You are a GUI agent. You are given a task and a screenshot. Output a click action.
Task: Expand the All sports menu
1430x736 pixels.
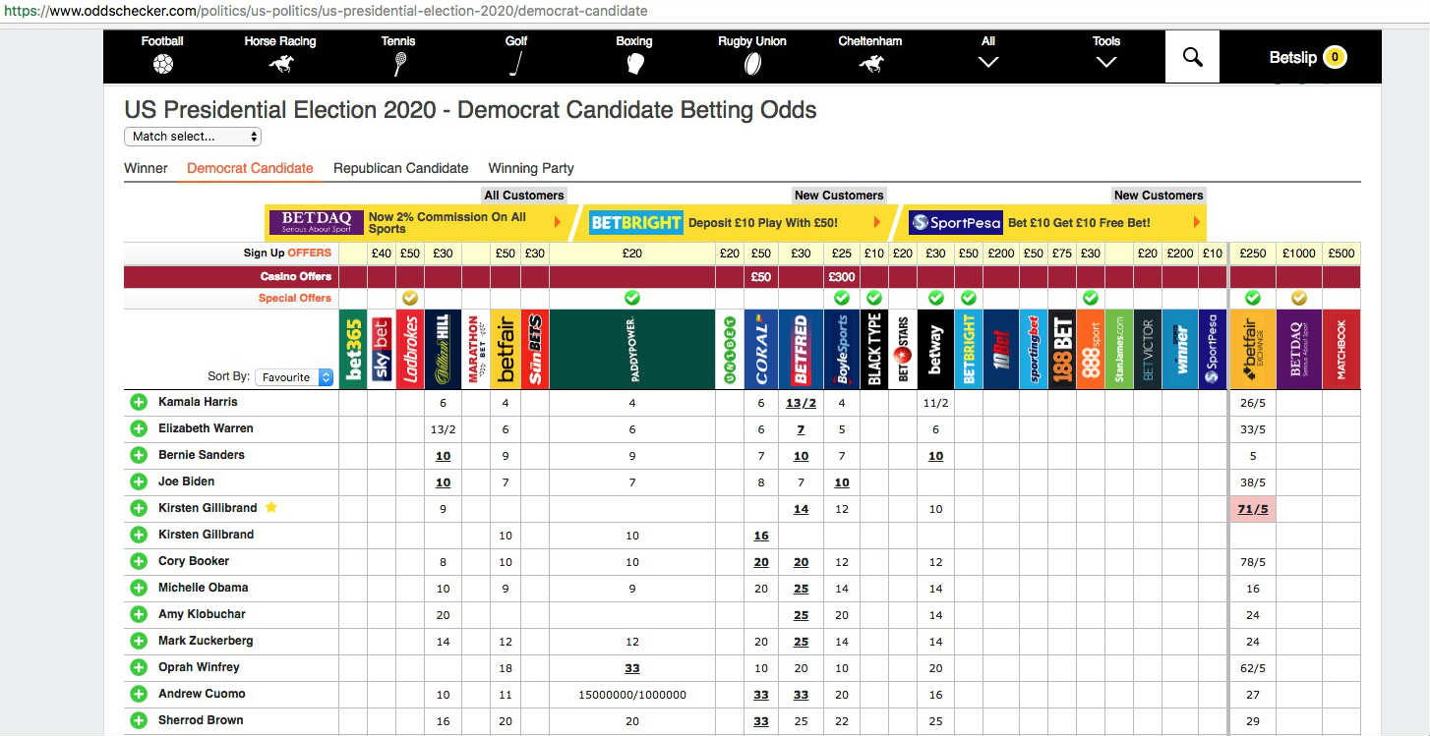[x=988, y=55]
